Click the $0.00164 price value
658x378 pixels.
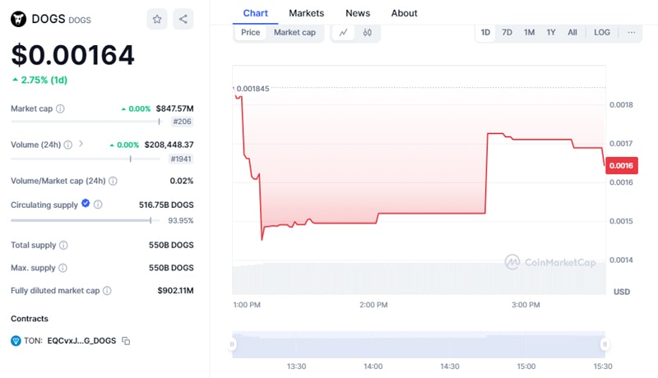(x=72, y=55)
